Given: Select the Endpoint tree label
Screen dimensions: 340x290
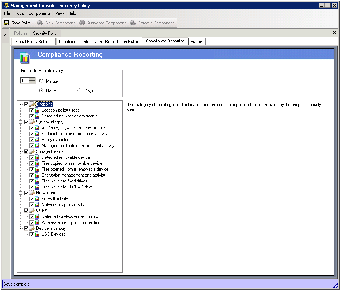Looking at the screenshot, I should [x=44, y=104].
